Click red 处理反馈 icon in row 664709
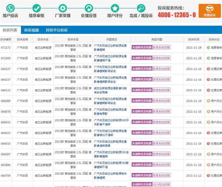The image size is (222, 187). coord(208,176)
